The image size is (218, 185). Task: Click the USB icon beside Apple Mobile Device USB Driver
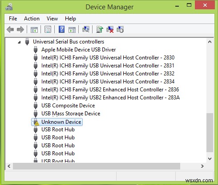tap(36, 50)
